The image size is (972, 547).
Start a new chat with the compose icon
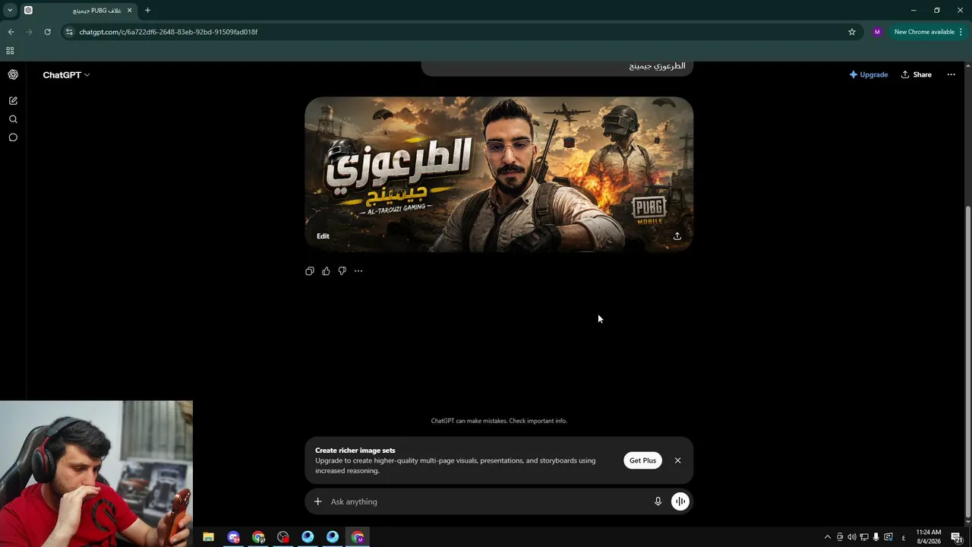13,100
